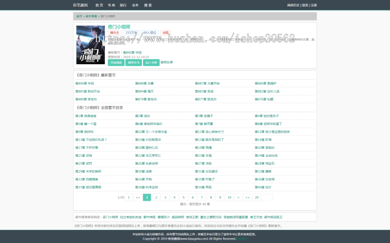The width and height of the screenshot is (390, 243).
Task: Click the >> pagination button
Action: click(x=247, y=198)
